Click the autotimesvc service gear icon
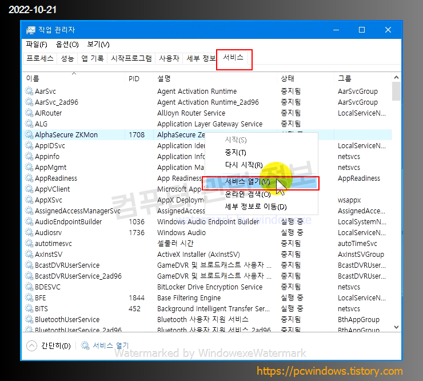The image size is (423, 381). [29, 243]
